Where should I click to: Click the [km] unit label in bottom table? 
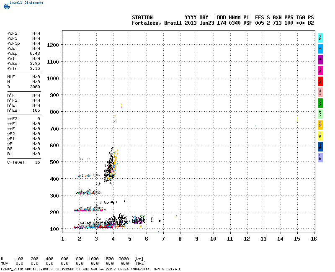pos(139,259)
